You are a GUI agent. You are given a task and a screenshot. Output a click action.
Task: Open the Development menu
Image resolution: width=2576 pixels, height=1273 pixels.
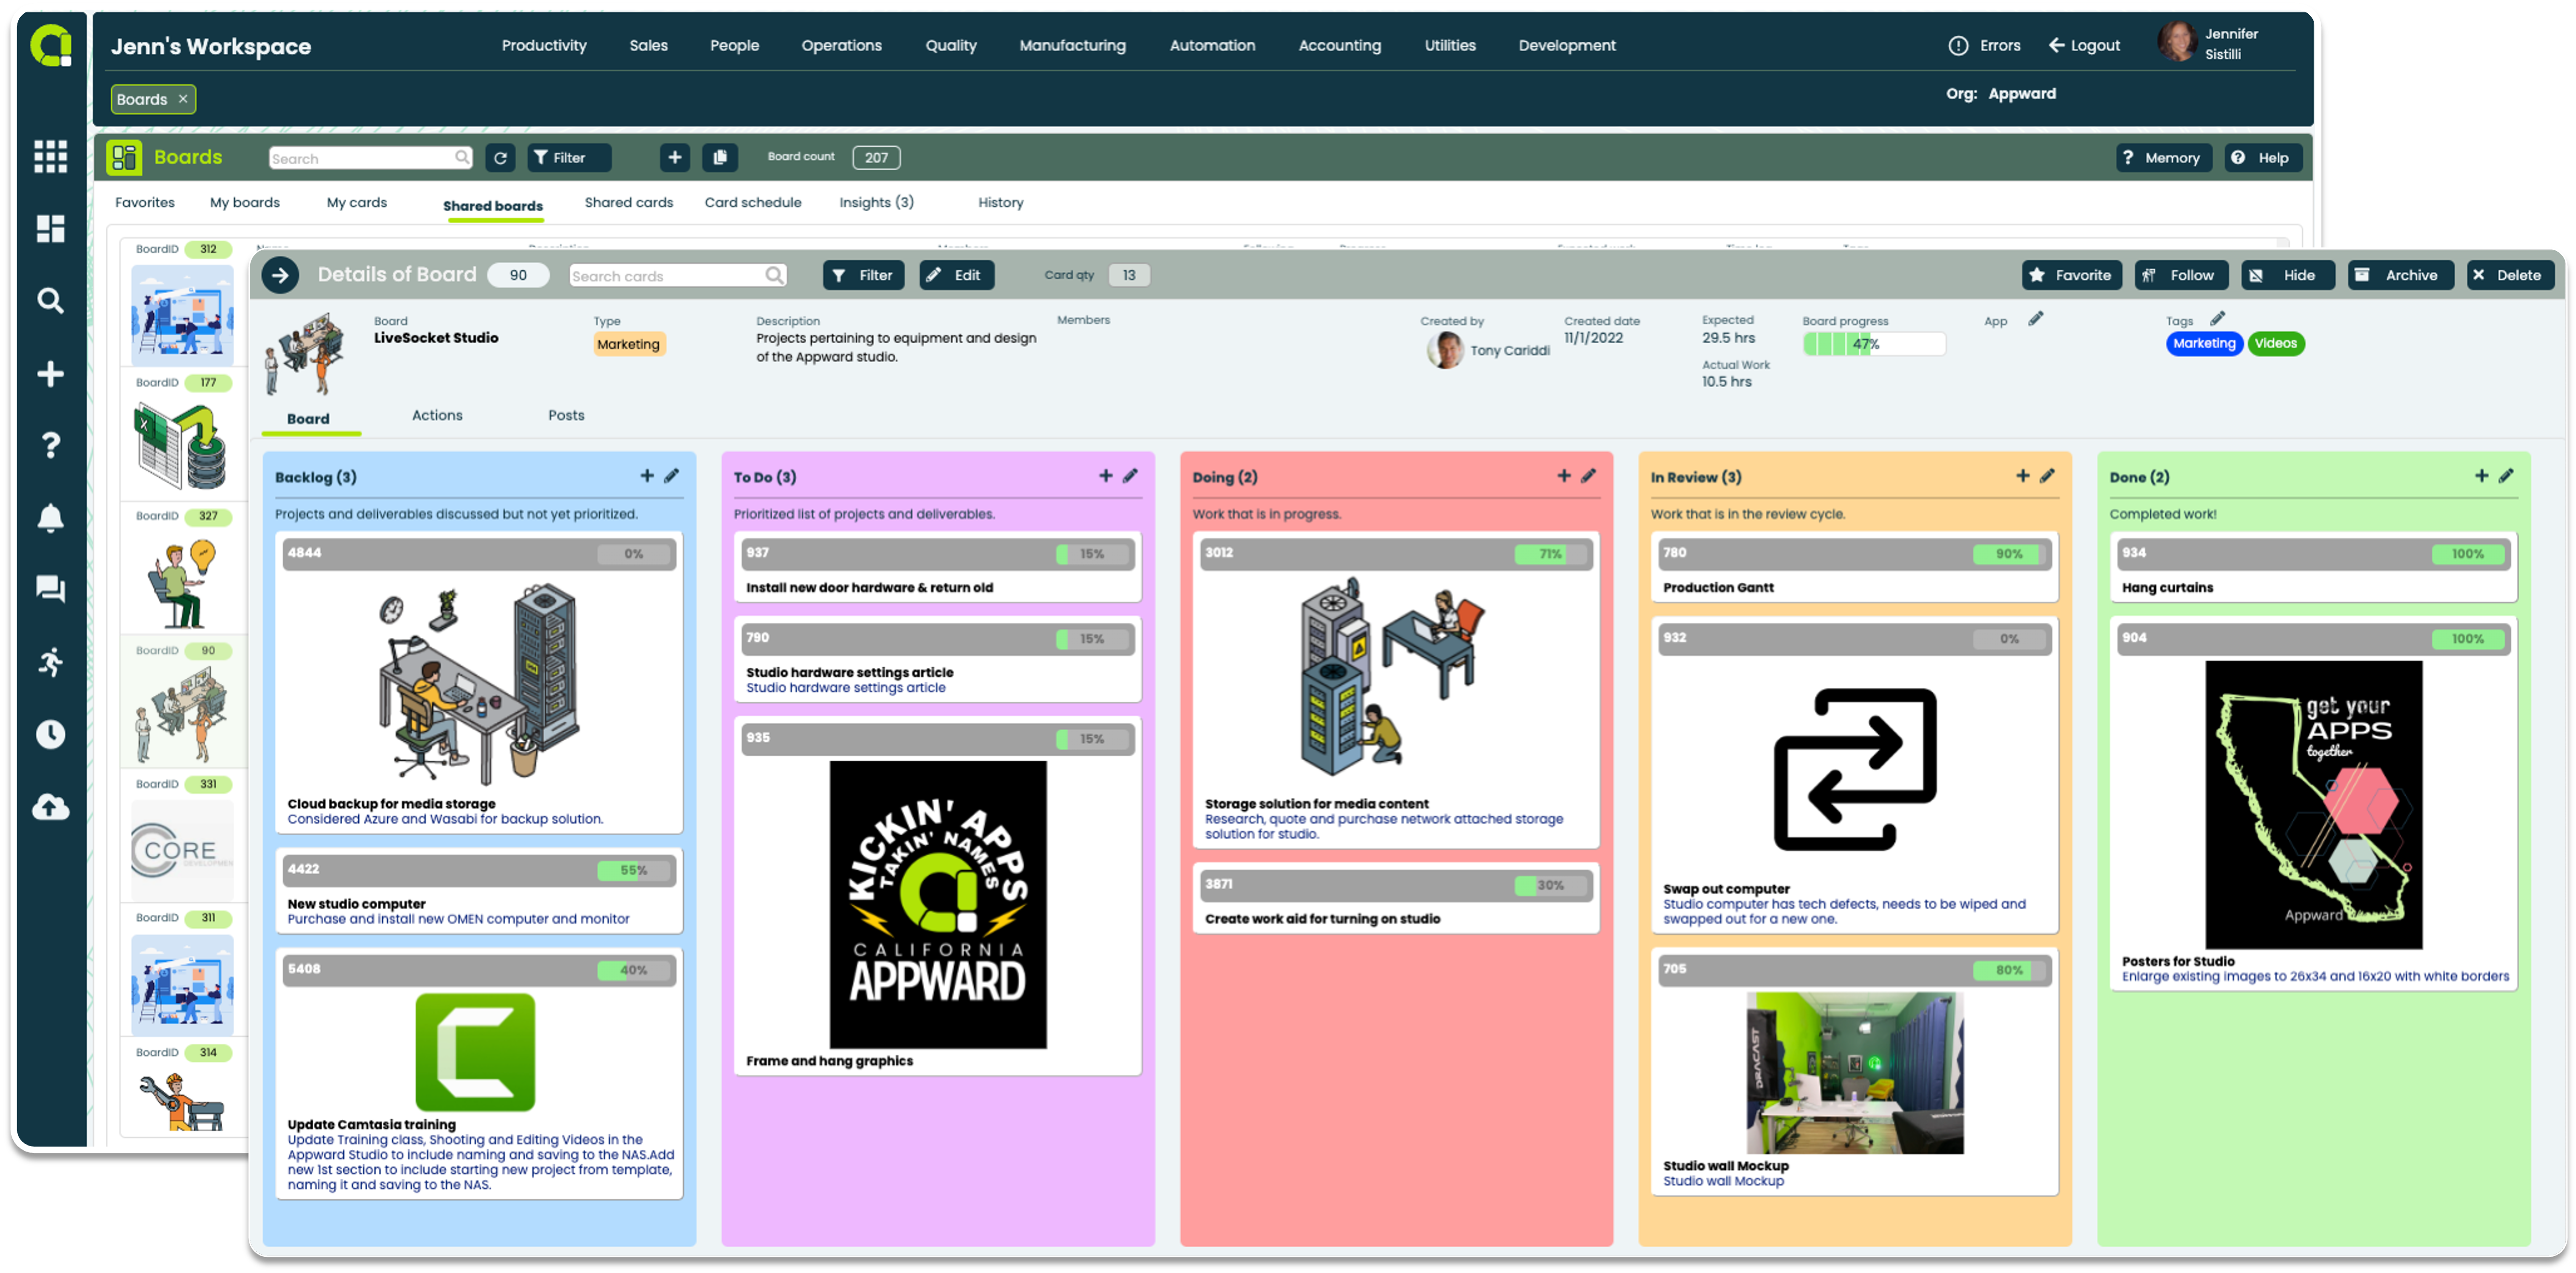[1567, 46]
